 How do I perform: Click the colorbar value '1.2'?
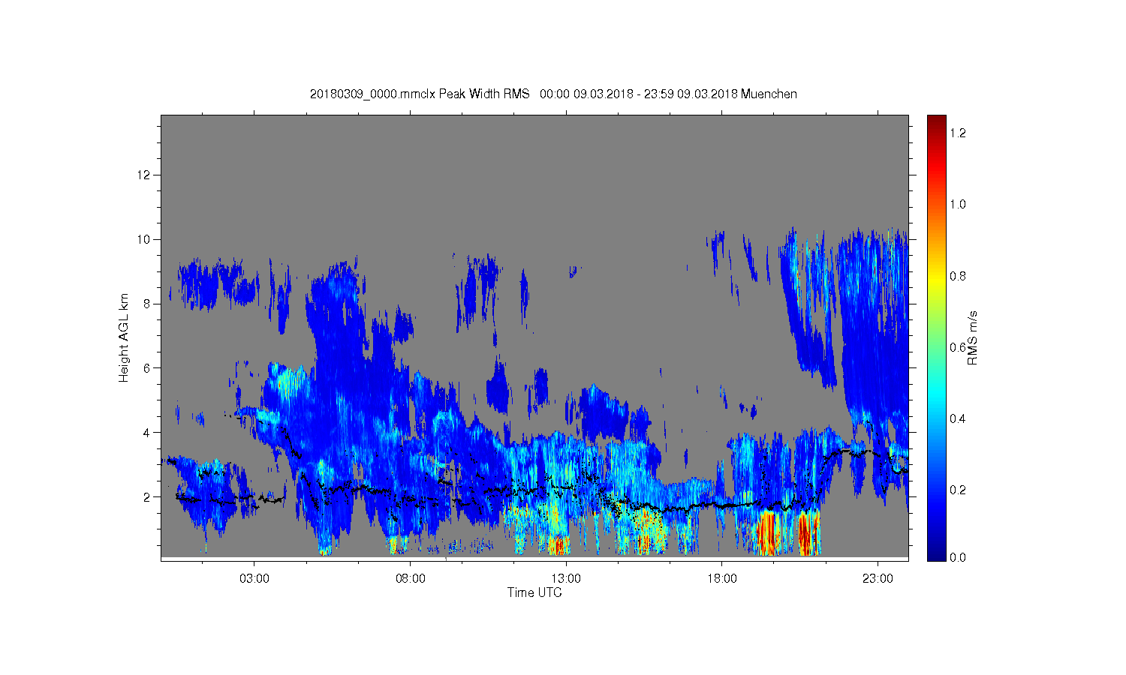pyautogui.click(x=958, y=133)
